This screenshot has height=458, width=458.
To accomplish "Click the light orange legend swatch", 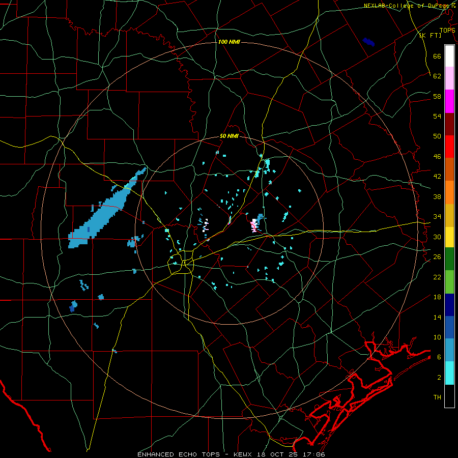I will click(449, 192).
